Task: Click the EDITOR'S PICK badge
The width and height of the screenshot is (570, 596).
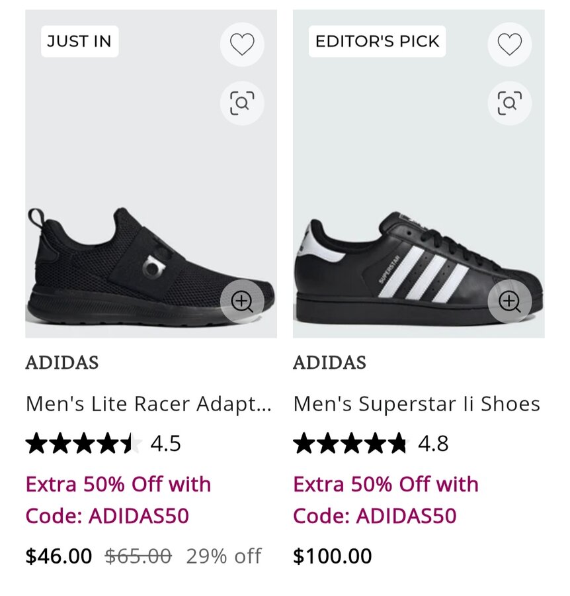Action: coord(377,41)
